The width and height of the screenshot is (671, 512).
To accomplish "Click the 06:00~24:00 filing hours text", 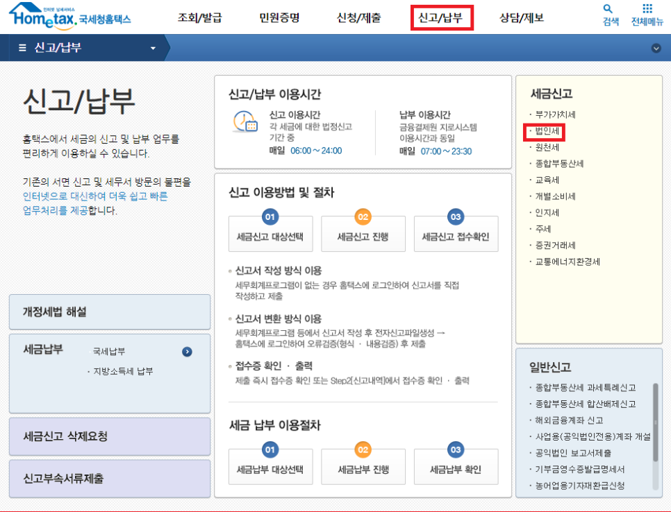I will coord(316,151).
